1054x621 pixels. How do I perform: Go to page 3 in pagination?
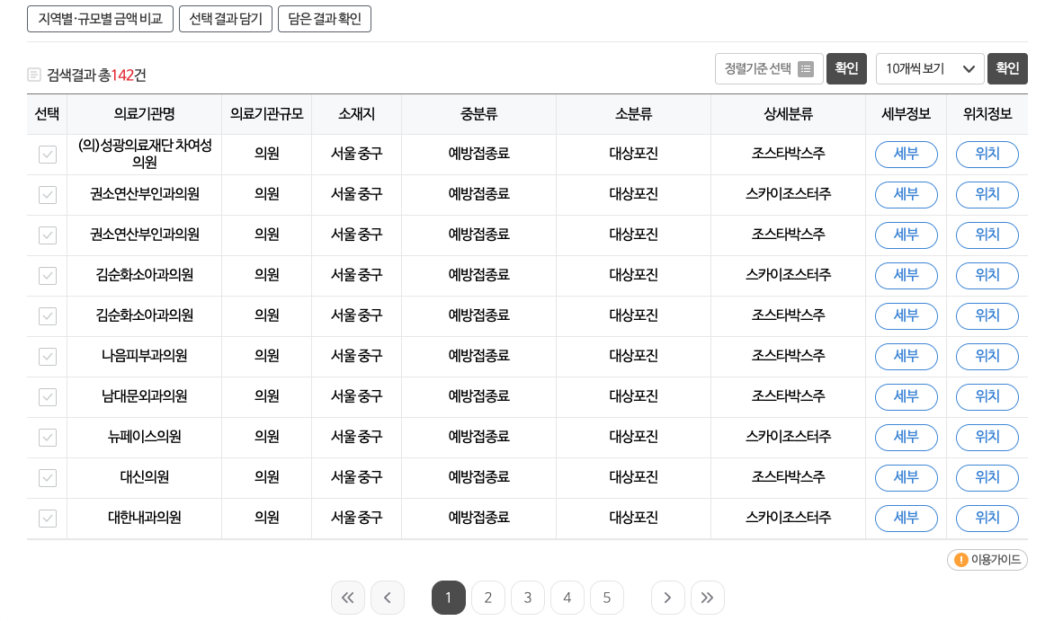click(x=528, y=597)
